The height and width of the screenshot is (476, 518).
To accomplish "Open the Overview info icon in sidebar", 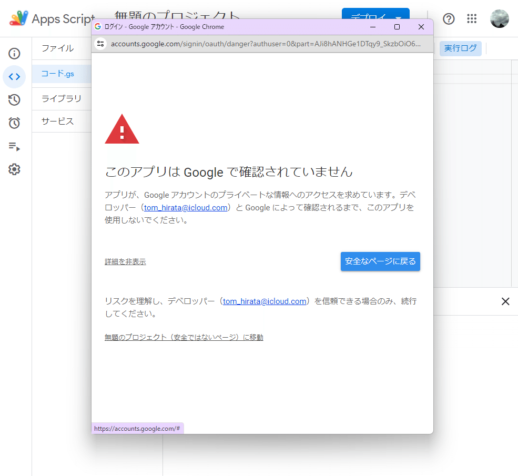I will click(14, 54).
